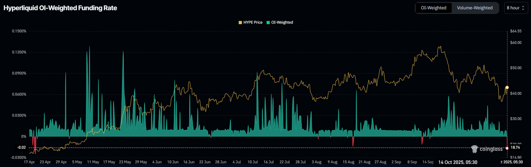Viewport: 531px width, 167px height.
Task: Click the Hyperliquid OI-Weighted Funding Rate title
Action: click(60, 8)
